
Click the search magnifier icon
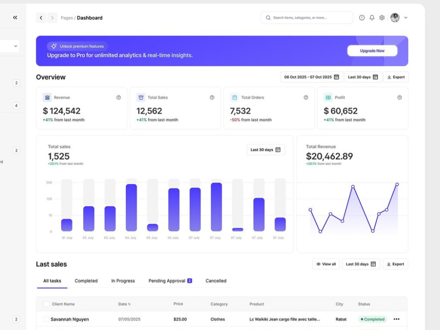268,18
